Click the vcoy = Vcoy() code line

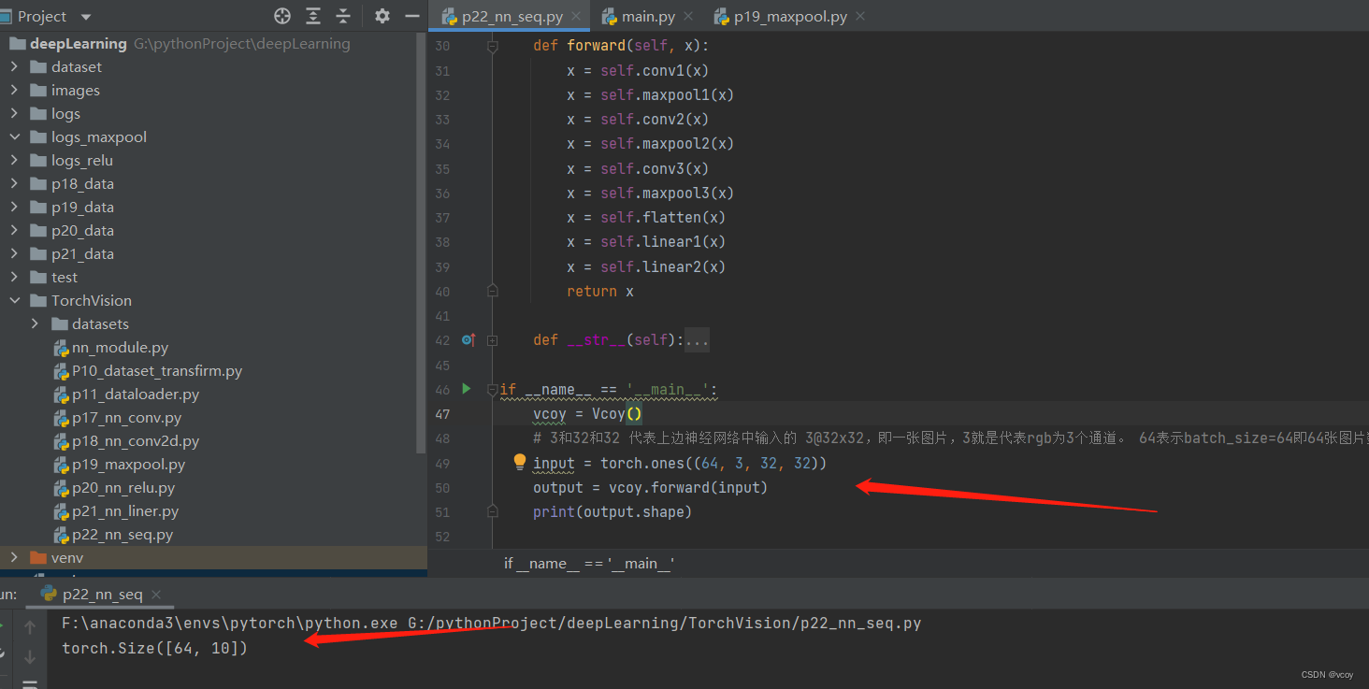[587, 414]
